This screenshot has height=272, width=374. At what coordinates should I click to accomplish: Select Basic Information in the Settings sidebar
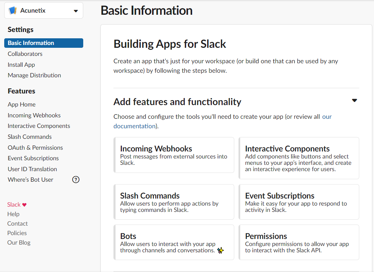pyautogui.click(x=44, y=43)
